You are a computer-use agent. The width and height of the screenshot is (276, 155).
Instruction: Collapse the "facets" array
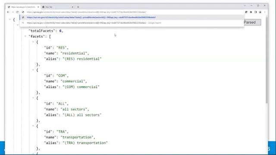pos(25,36)
